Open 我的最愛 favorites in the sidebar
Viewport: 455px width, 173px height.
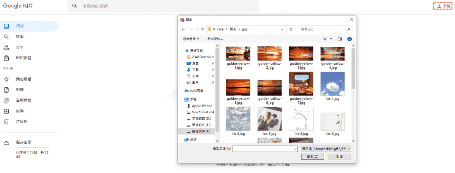[23, 79]
